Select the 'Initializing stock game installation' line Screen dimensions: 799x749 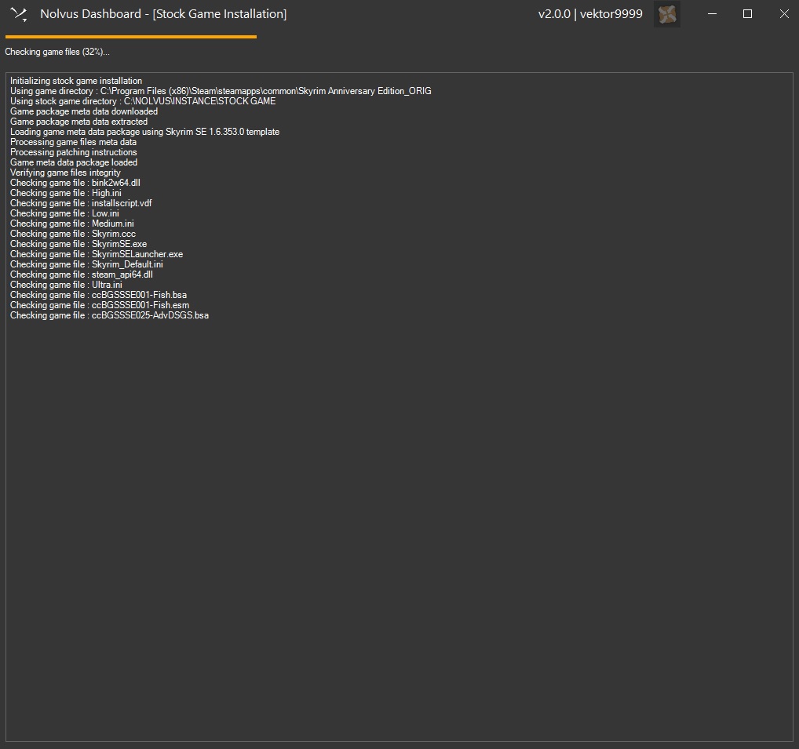[76, 81]
